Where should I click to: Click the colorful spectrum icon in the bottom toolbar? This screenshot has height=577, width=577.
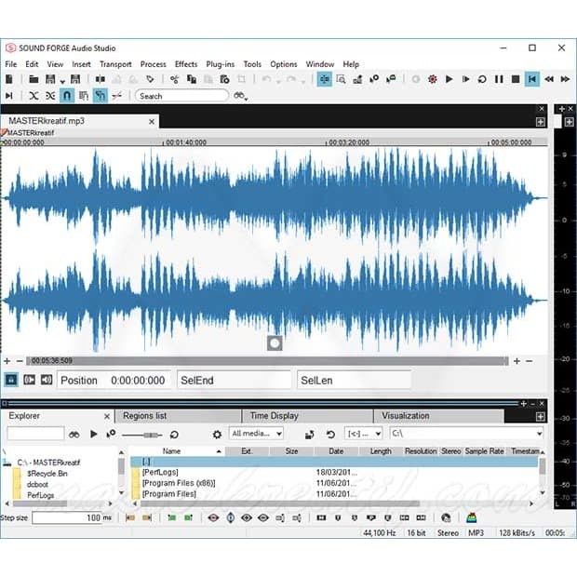click(x=472, y=517)
